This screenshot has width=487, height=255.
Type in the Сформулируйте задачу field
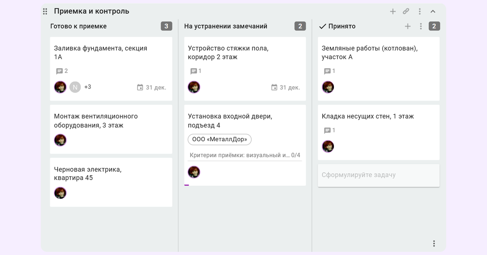[x=378, y=175]
